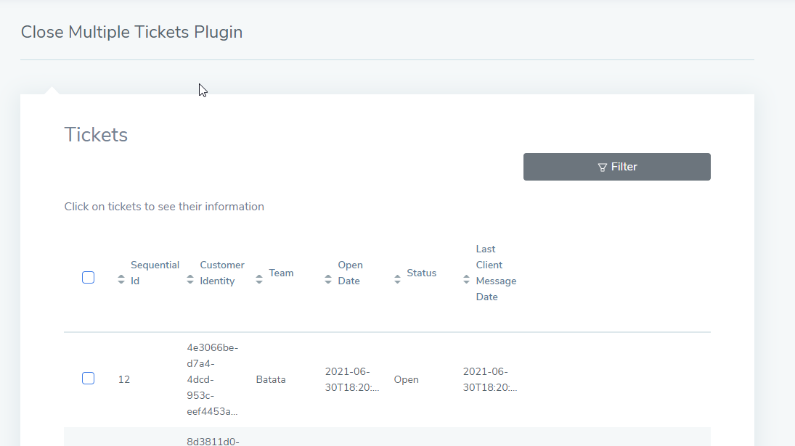
Task: Select customer identity 4e3066be cell
Action: (213, 380)
